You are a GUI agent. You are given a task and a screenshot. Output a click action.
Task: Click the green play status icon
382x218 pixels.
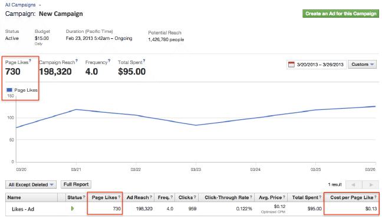(x=73, y=209)
